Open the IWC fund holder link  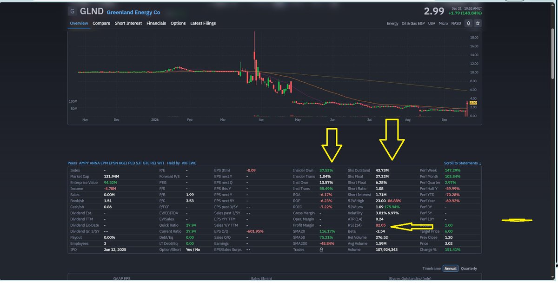193,163
